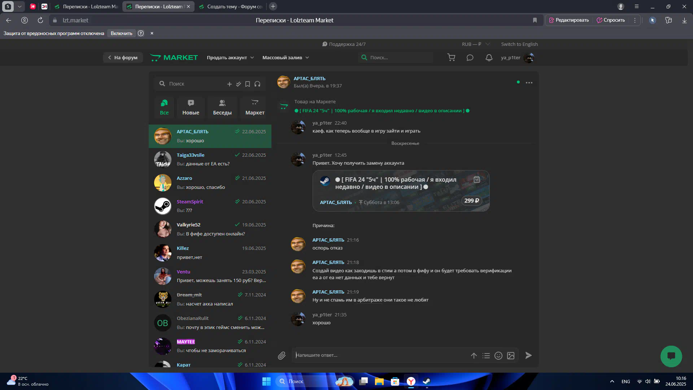Open saved messages bookmark icon

coord(248,84)
